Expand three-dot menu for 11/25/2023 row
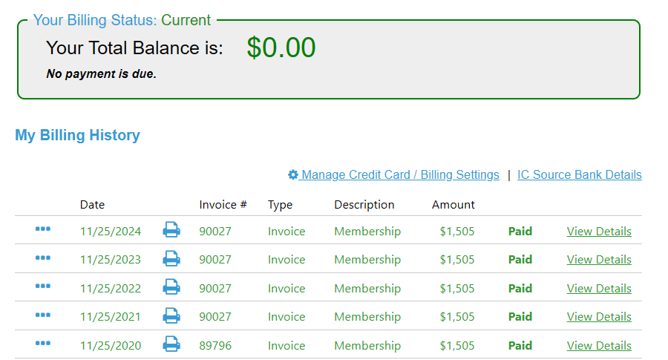The image size is (668, 360). click(x=43, y=258)
